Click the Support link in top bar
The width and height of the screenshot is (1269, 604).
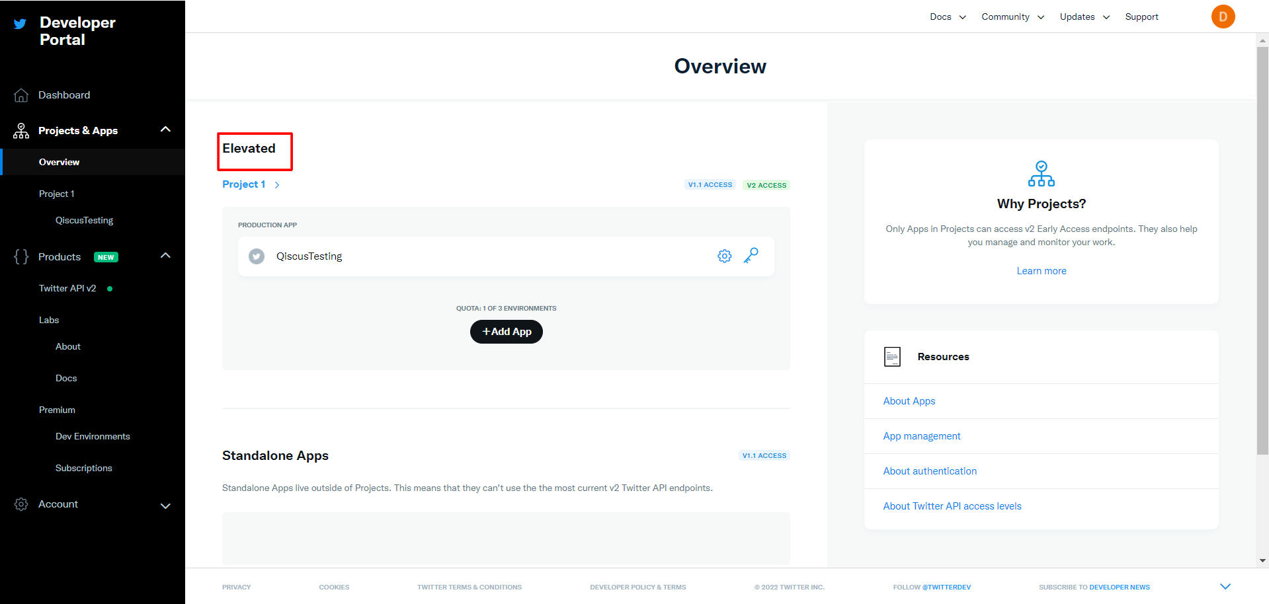1141,17
